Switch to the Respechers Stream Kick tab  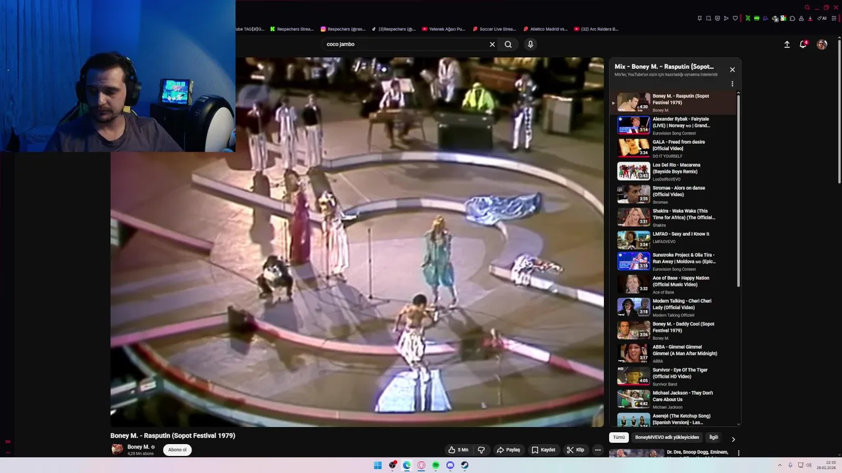(292, 29)
